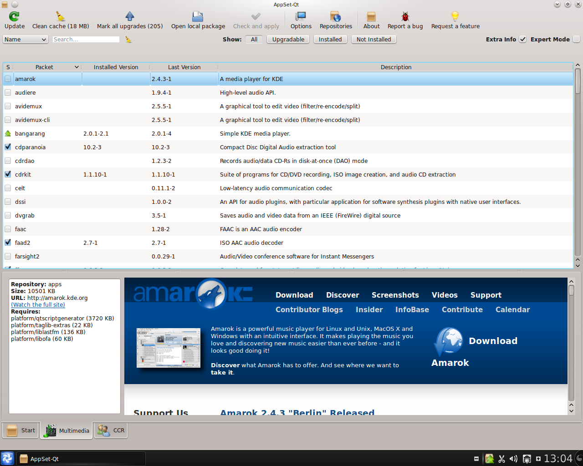Click the Amarok wolf logo
This screenshot has width=583, height=466.
click(x=211, y=294)
